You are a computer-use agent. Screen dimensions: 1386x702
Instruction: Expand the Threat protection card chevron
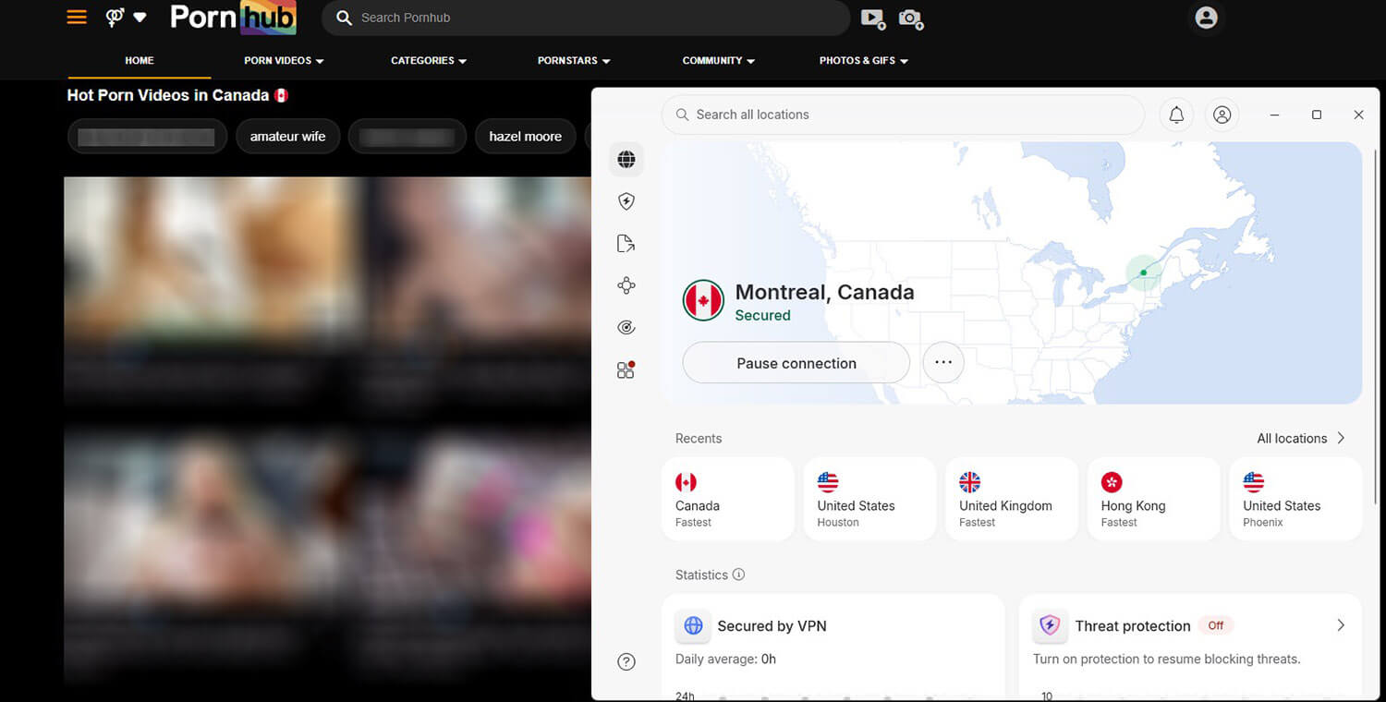1341,625
